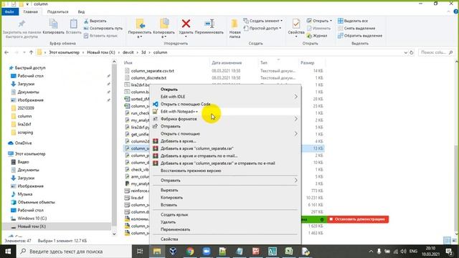
Task: Open the address bar history dropdown
Action: point(405,52)
